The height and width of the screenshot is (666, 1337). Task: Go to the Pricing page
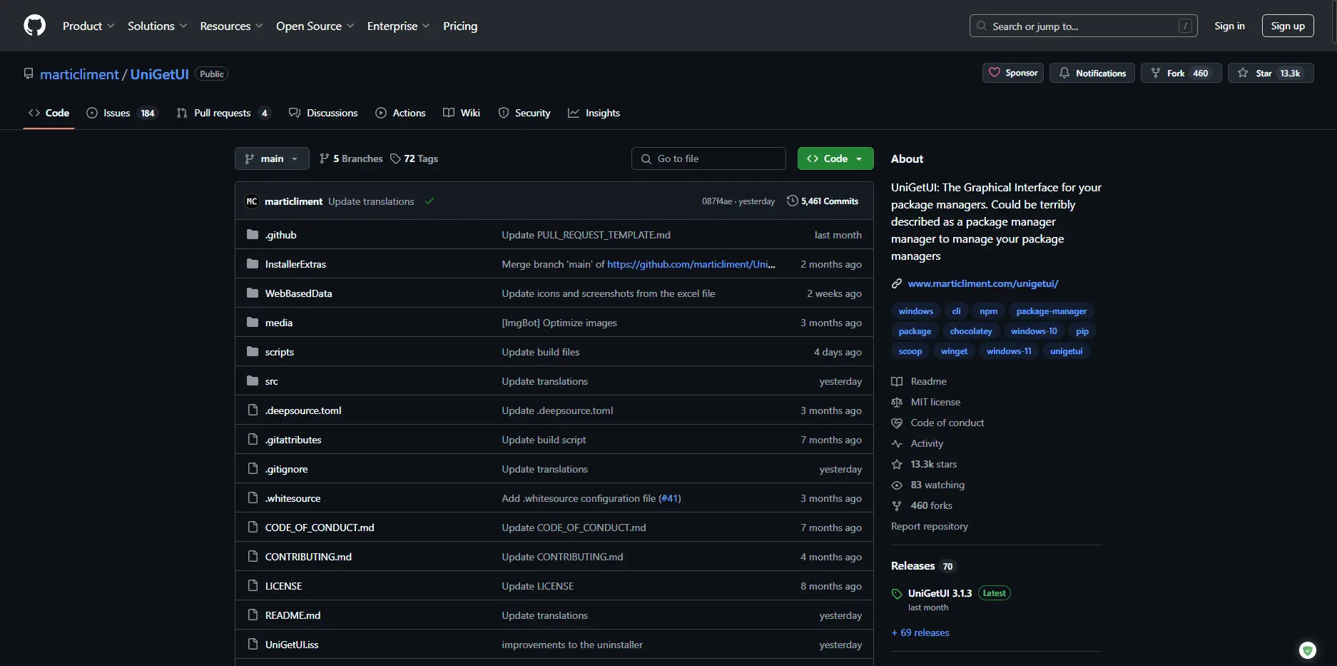(x=460, y=26)
